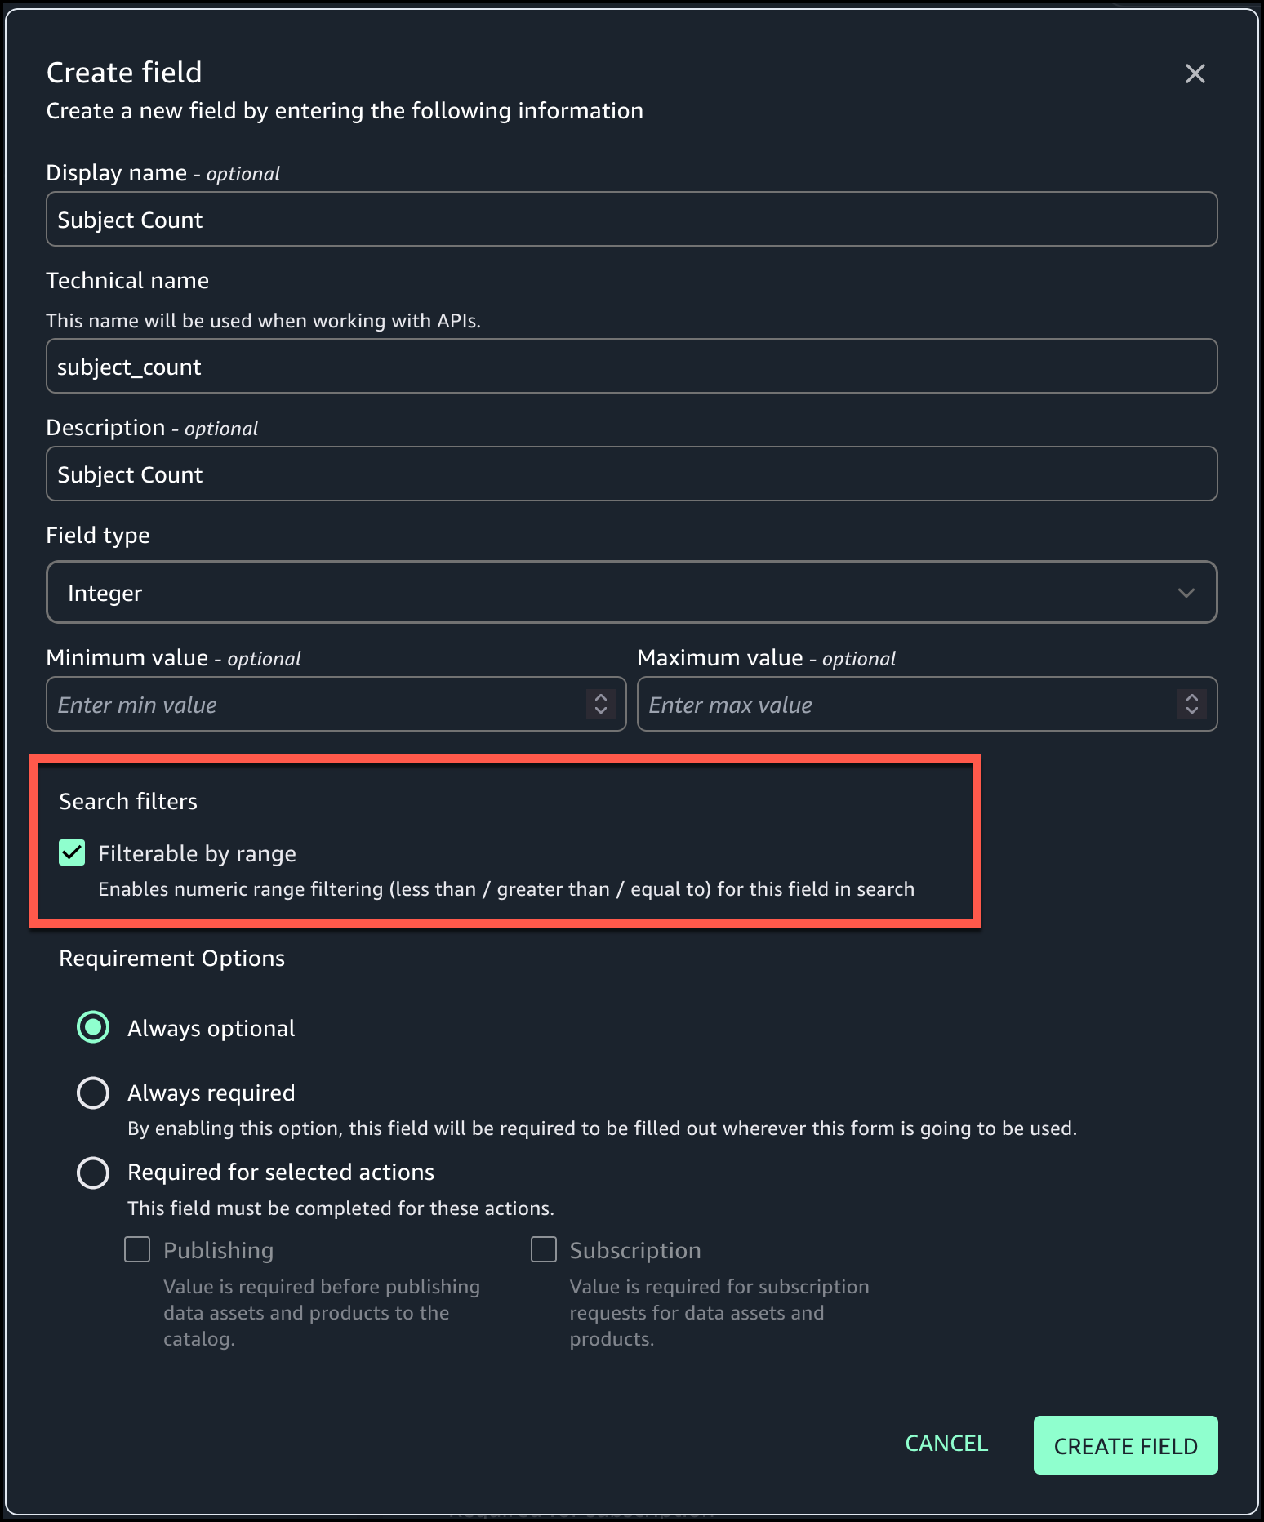Choose Required for selected actions option

[93, 1173]
